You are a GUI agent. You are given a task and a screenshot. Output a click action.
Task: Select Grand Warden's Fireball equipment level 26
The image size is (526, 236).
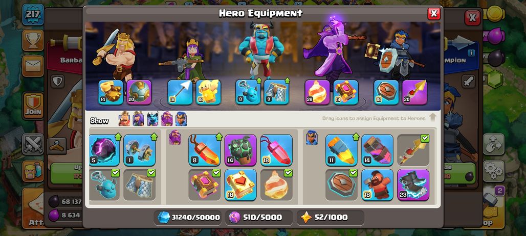tap(317, 92)
